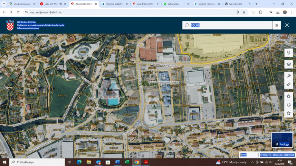Viewport: 296px width, 166px height.
Task: Open Microsoft Word from the taskbar
Action: pyautogui.click(x=117, y=162)
